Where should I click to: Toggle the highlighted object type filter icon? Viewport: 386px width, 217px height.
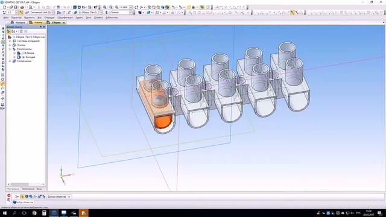[x=22, y=197]
